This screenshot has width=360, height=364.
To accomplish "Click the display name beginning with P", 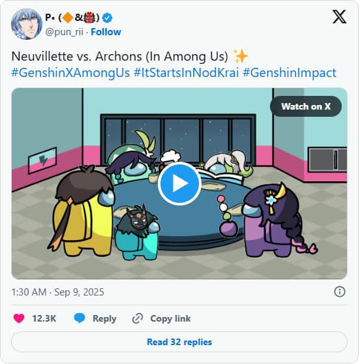I will pyautogui.click(x=72, y=18).
